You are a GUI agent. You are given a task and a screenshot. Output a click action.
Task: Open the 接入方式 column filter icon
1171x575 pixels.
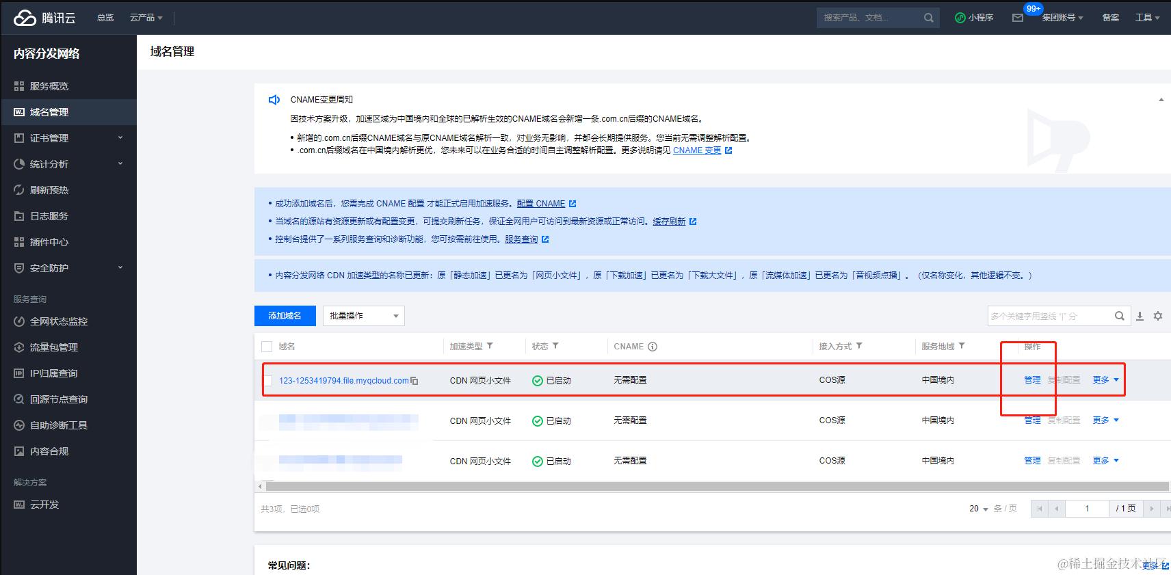[859, 346]
